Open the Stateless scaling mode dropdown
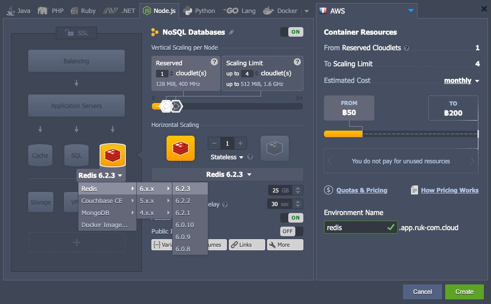Screen dimensions: 491x304 coord(227,157)
